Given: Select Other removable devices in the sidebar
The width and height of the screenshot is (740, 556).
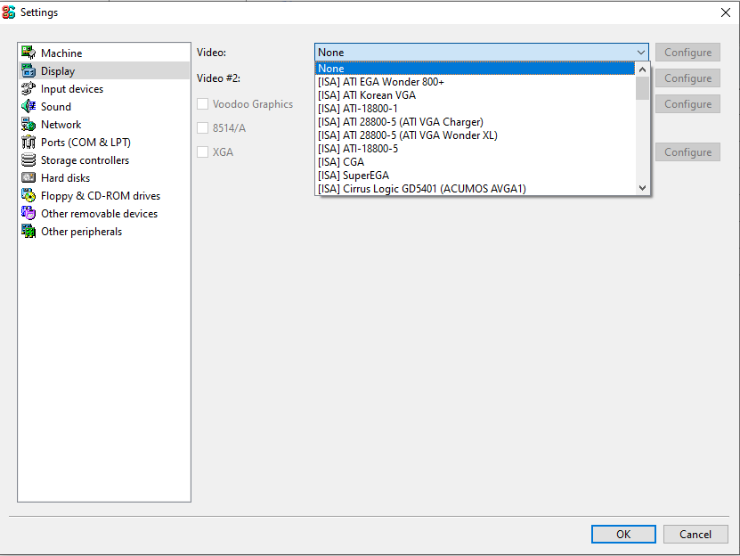Looking at the screenshot, I should 28,213.
